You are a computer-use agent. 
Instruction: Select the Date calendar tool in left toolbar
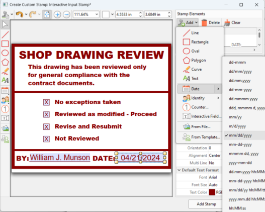[5, 91]
